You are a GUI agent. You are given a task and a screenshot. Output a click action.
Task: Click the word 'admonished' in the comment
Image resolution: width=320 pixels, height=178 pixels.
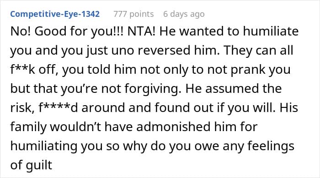(173, 127)
